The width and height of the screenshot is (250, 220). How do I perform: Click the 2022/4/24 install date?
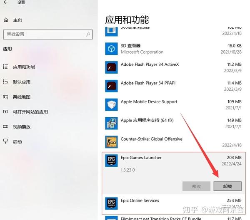point(232,164)
